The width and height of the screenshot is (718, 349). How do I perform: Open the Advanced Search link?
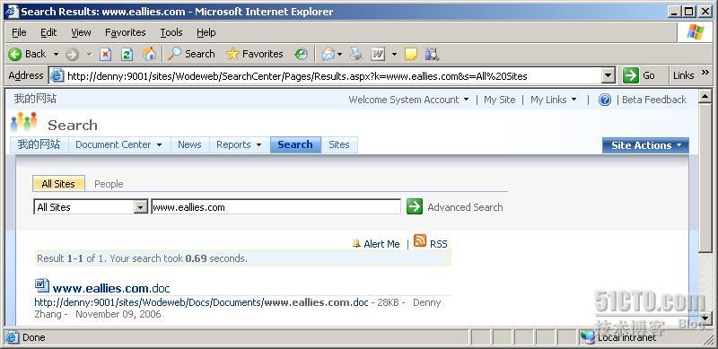coord(465,207)
